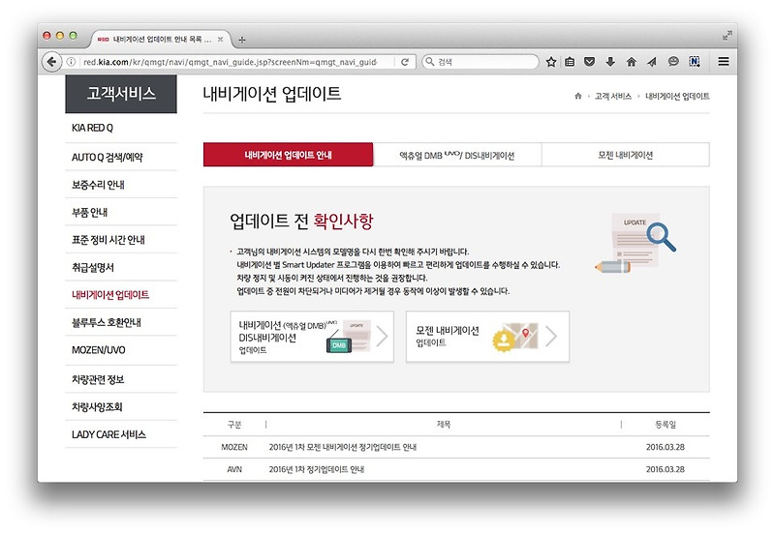Screen dimensions: 775x534
Task: Switch to 액츄얼 DMB UVO / DIS내비게이션 tab
Action: [457, 155]
